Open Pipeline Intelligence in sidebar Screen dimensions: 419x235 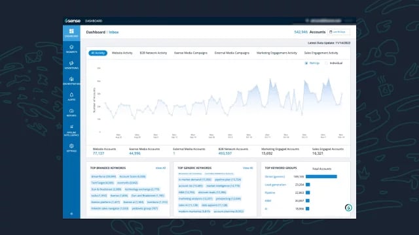pyautogui.click(x=71, y=130)
